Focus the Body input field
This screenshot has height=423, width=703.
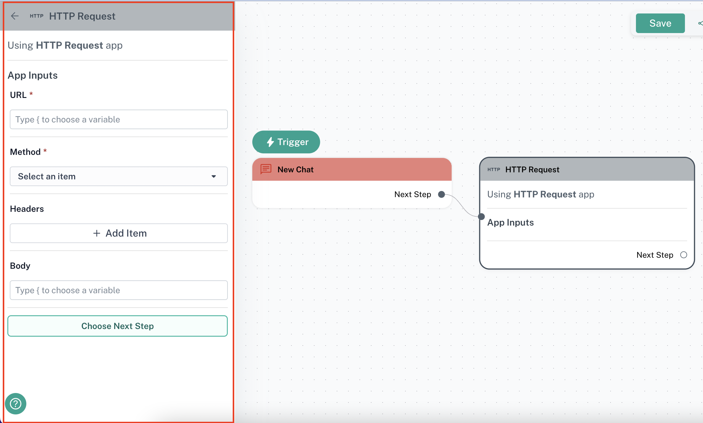tap(118, 290)
